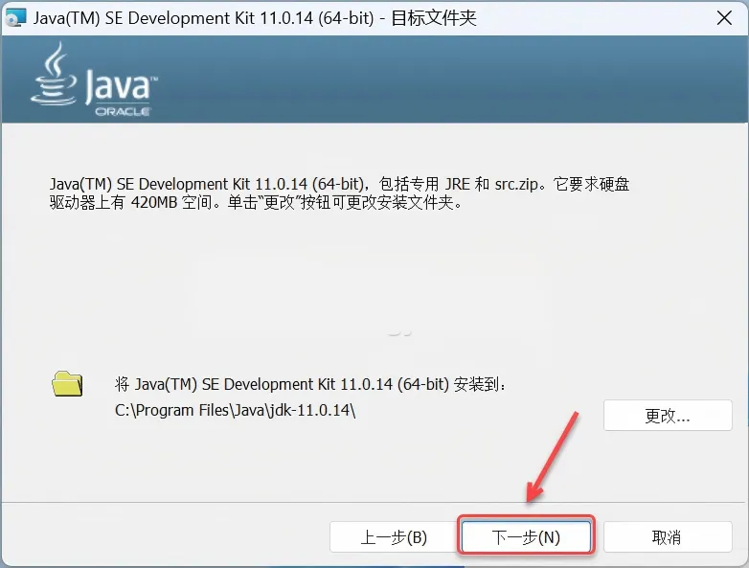This screenshot has width=749, height=568.
Task: Click the Java Oracle logo in the banner
Action: pos(94,80)
